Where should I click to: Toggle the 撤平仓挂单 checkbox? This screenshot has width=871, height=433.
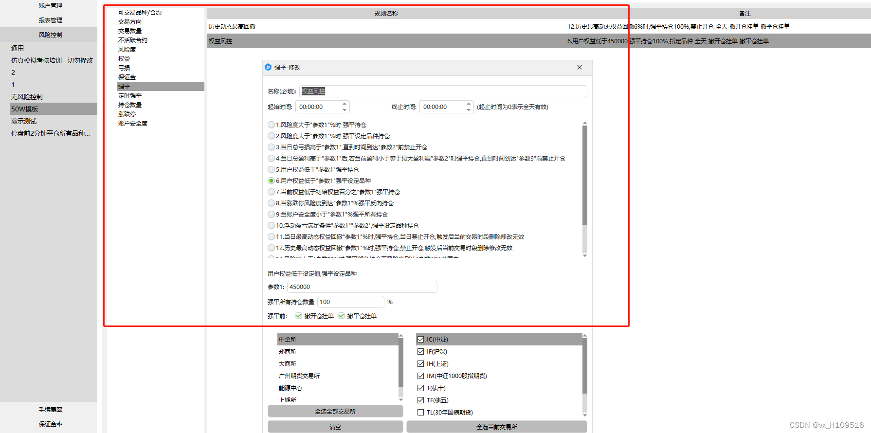pos(341,316)
